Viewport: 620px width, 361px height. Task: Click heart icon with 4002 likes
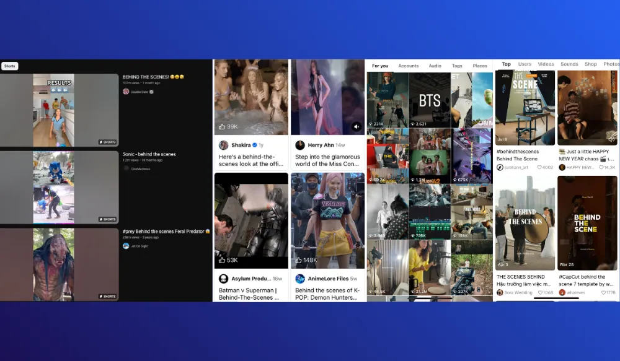539,167
